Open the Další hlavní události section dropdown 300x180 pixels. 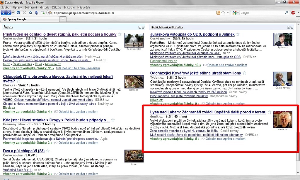[288, 27]
